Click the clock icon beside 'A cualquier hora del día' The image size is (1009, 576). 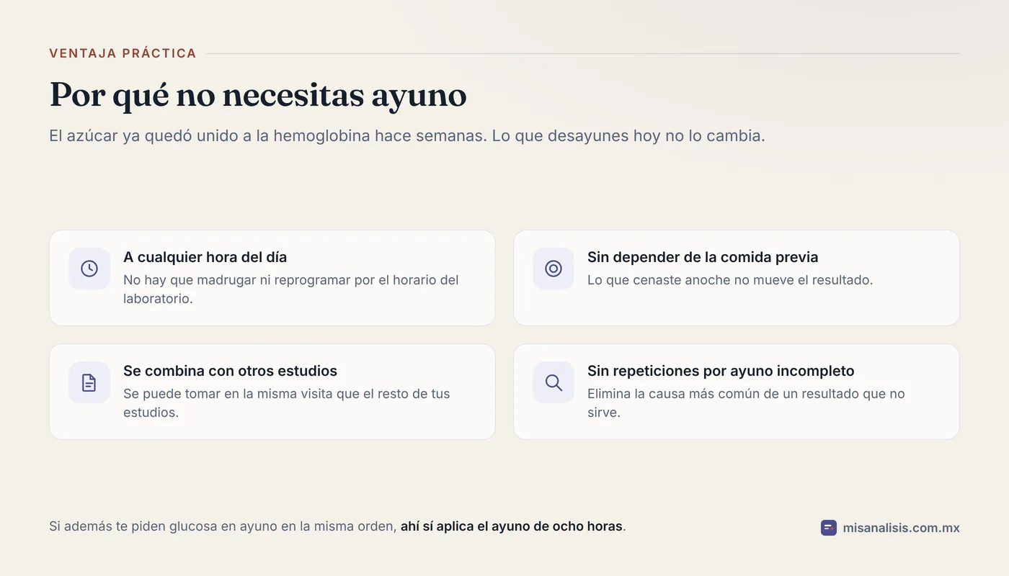point(89,269)
